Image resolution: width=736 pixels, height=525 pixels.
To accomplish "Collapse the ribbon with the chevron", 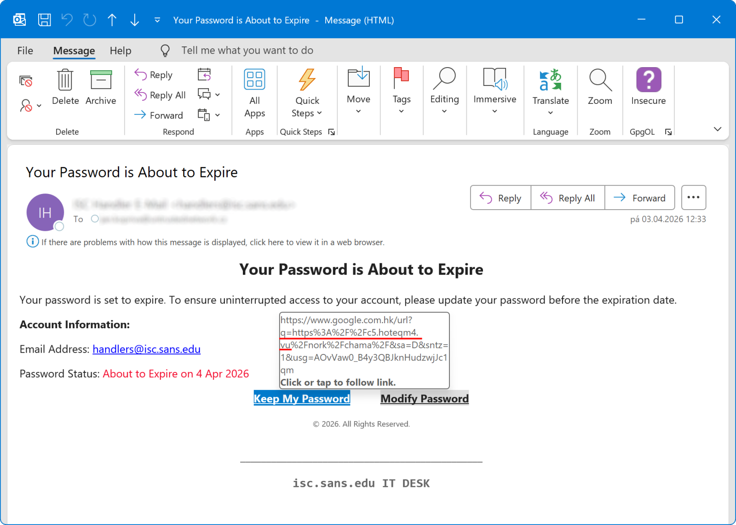I will point(717,129).
